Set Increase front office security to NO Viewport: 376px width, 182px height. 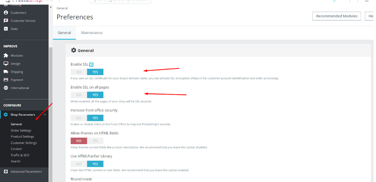(79, 118)
